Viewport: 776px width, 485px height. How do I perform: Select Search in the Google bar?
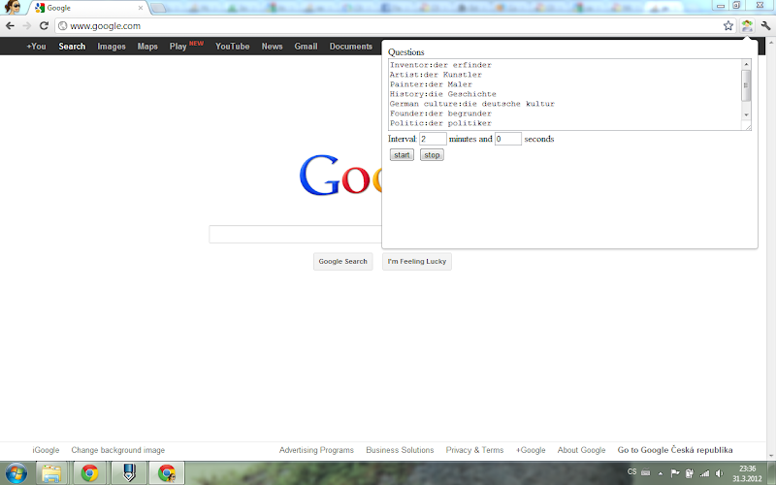point(72,46)
